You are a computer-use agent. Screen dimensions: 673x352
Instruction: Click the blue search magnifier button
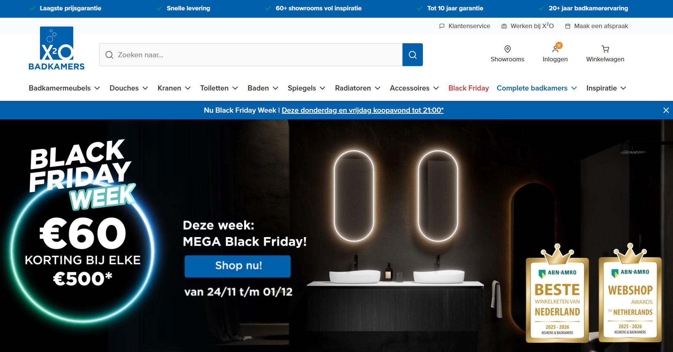413,55
